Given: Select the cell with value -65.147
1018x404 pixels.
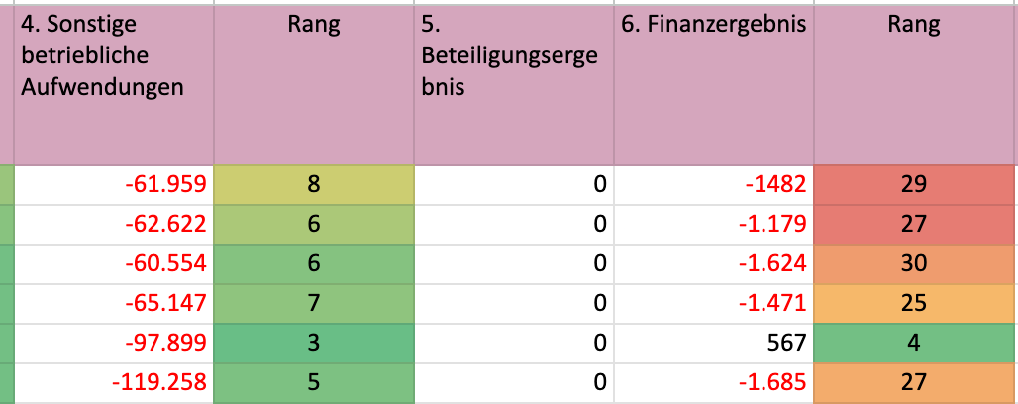Looking at the screenshot, I should click(x=114, y=303).
